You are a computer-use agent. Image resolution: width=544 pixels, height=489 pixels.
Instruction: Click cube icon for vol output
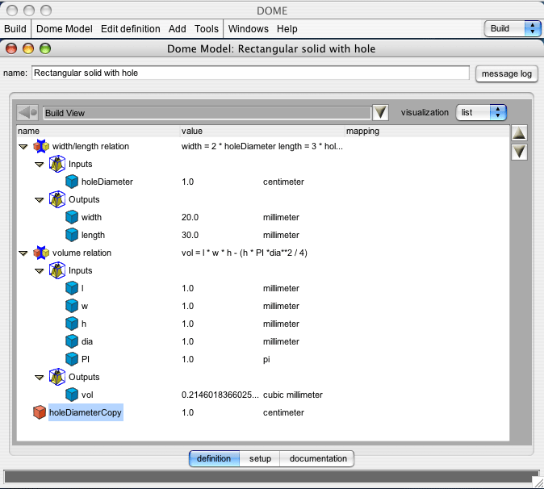[72, 395]
